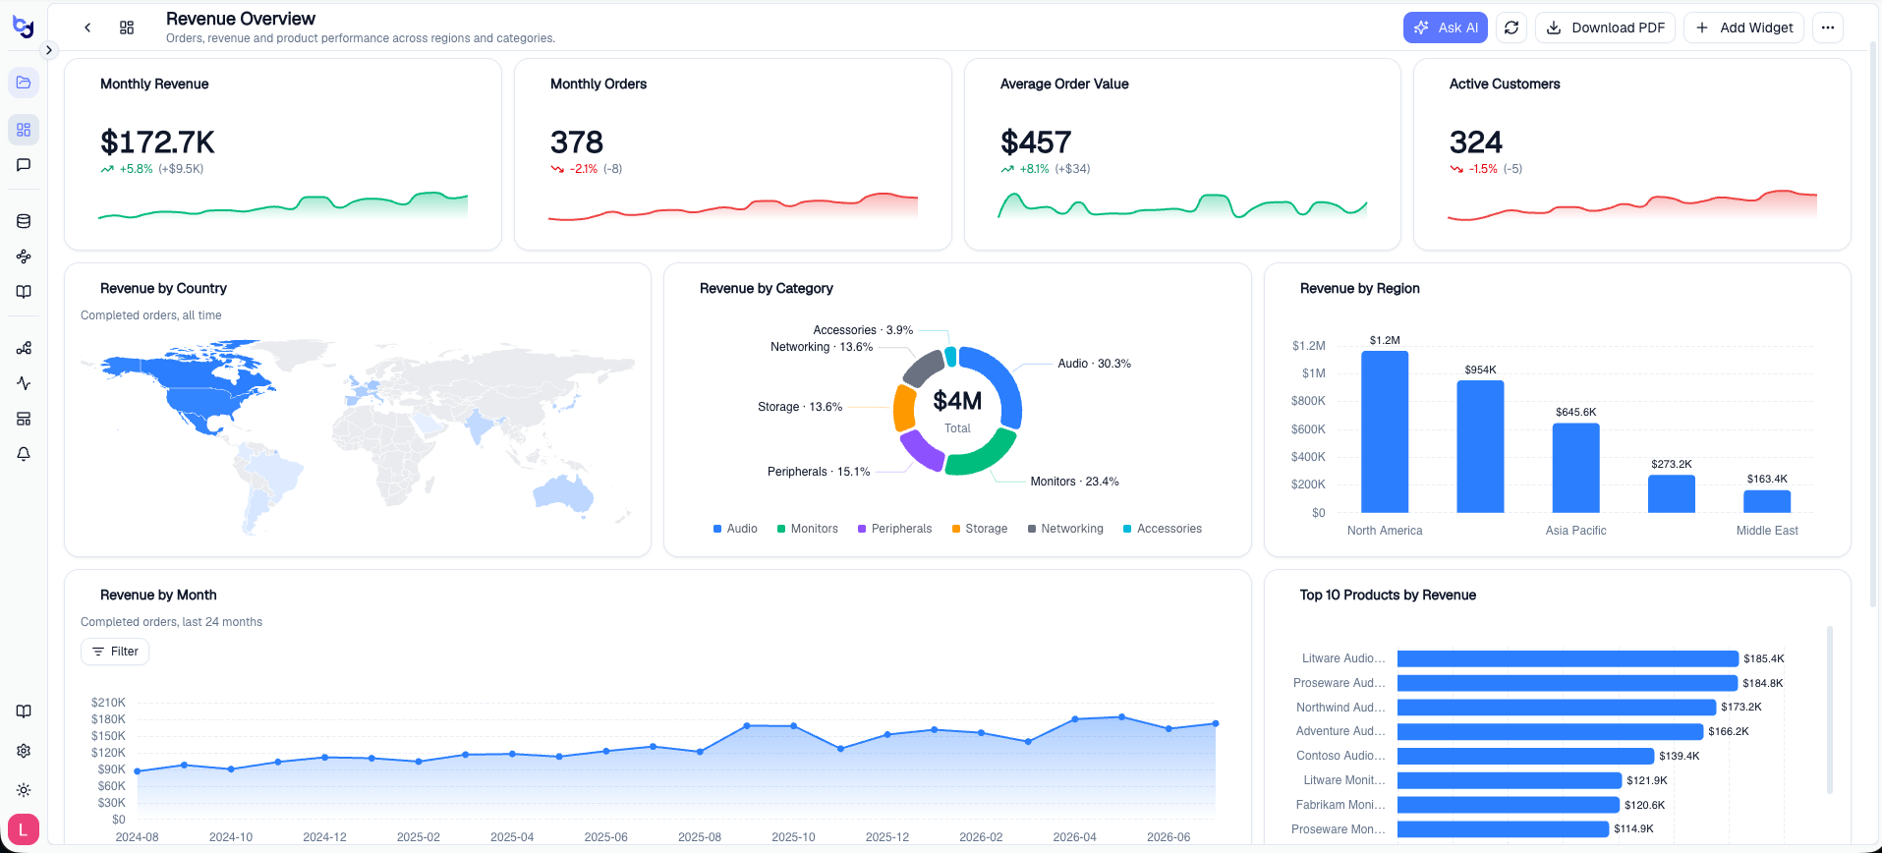Click the refresh dashboard icon
This screenshot has height=853, width=1882.
pos(1511,28)
